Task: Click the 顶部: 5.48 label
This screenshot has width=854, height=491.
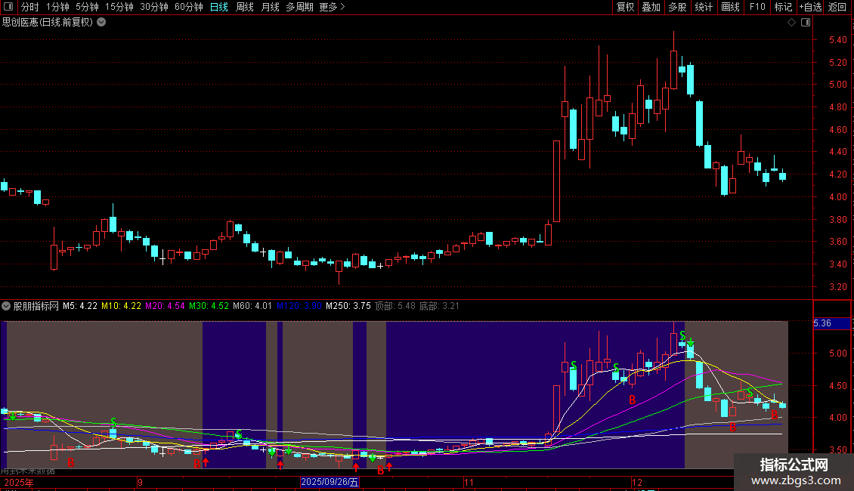Action: click(395, 306)
